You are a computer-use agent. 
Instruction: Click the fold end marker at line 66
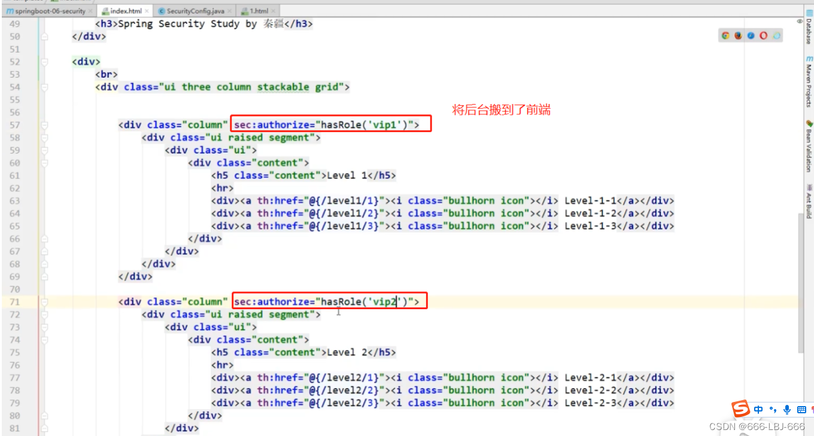[x=44, y=239]
